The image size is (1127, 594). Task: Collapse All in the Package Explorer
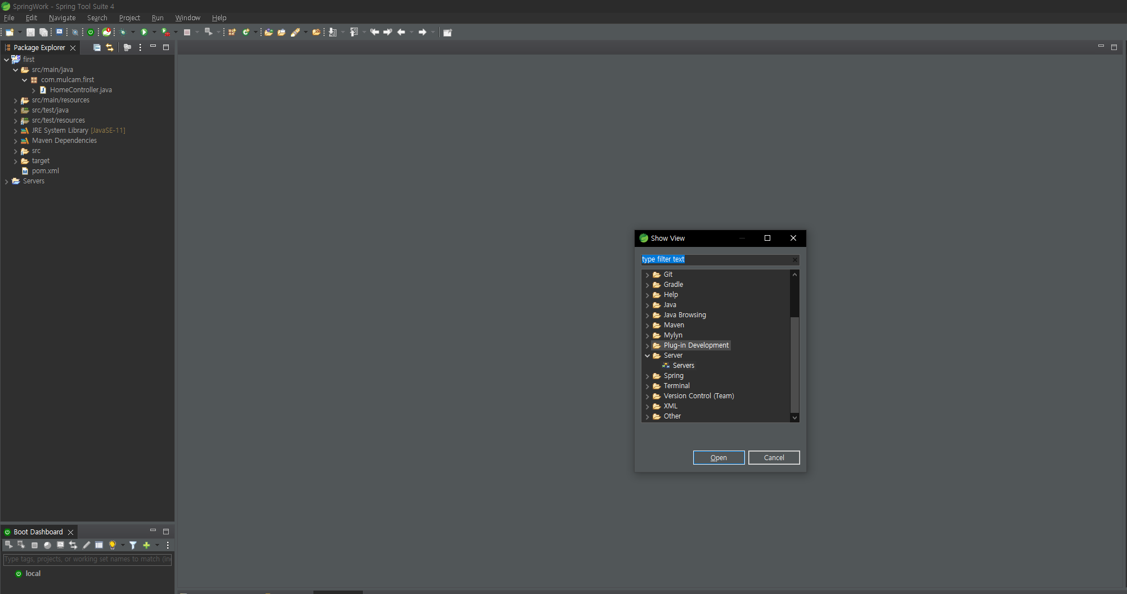click(97, 47)
